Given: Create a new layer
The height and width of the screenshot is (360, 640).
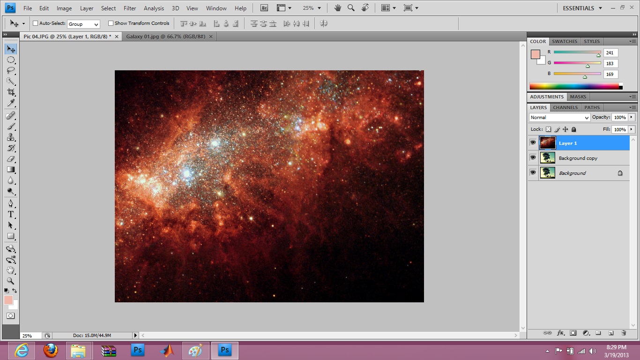Looking at the screenshot, I should 611,333.
